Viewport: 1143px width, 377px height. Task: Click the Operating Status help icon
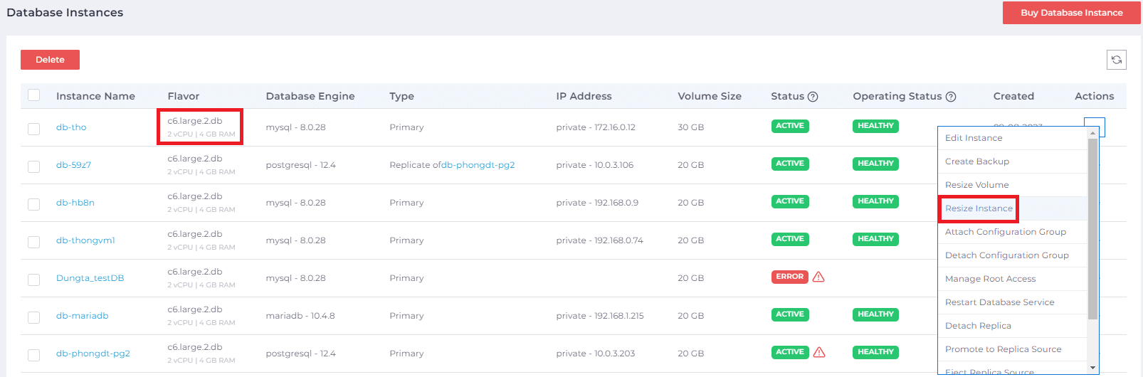950,97
